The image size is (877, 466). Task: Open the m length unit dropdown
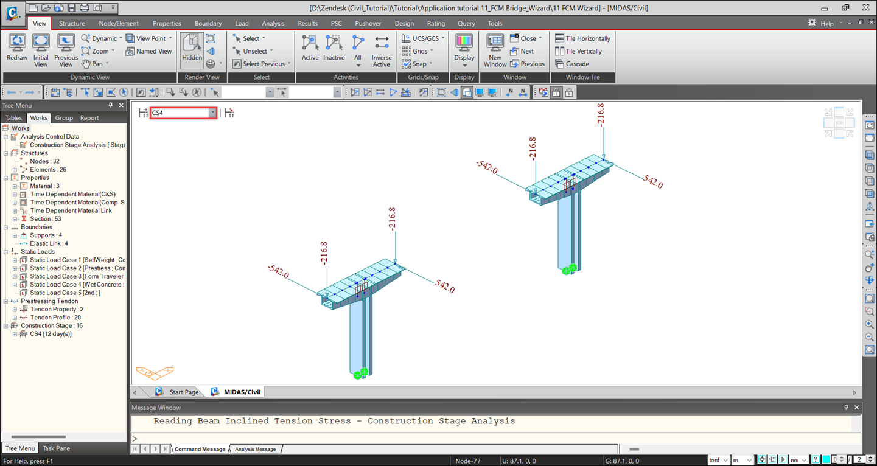pos(742,461)
